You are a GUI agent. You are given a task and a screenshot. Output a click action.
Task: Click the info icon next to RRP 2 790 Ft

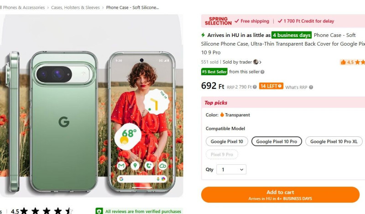[255, 87]
